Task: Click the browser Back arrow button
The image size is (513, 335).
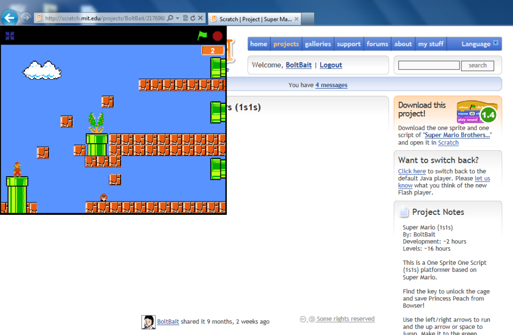Action: coord(10,18)
